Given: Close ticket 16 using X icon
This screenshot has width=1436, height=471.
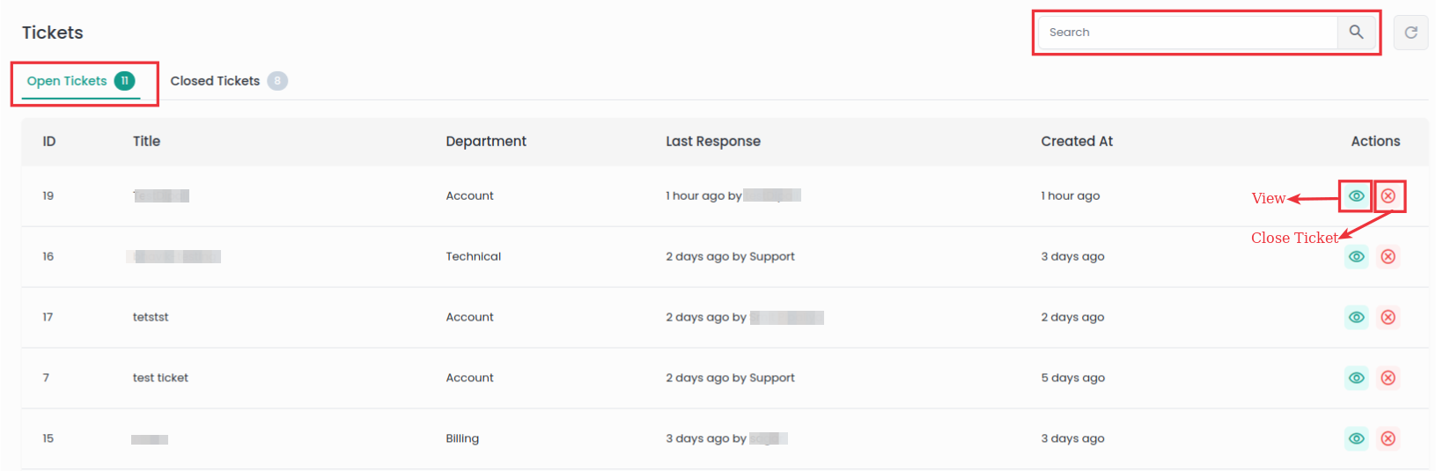Looking at the screenshot, I should 1388,257.
